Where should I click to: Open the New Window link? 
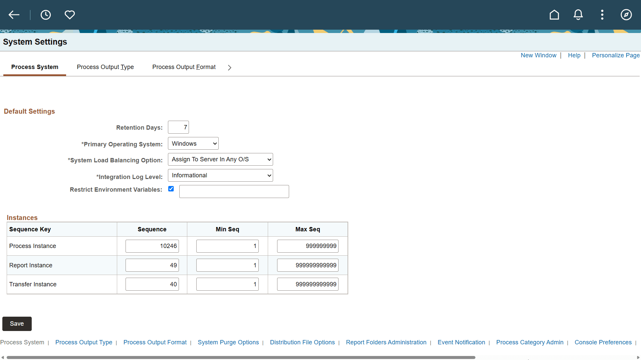[539, 55]
